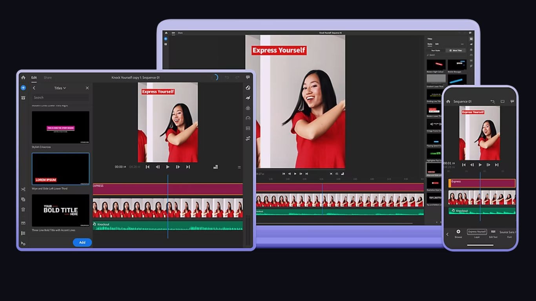Jump to sequence start on the phone
Screen dimensions: 536x301
(x=464, y=165)
